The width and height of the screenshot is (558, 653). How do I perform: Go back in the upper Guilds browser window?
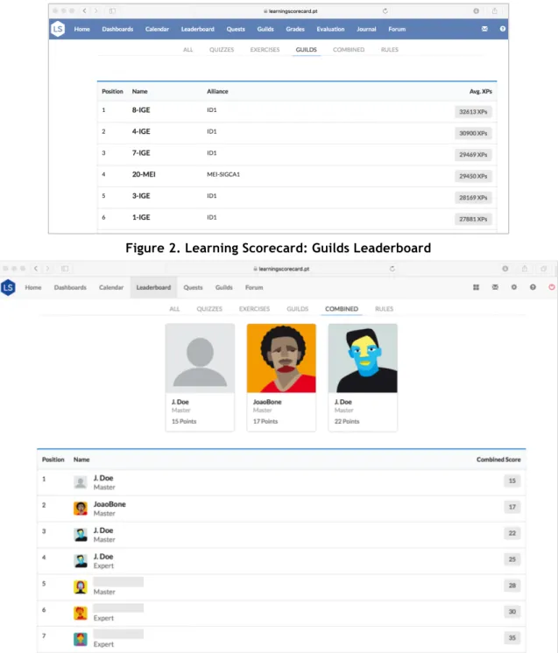[x=85, y=11]
